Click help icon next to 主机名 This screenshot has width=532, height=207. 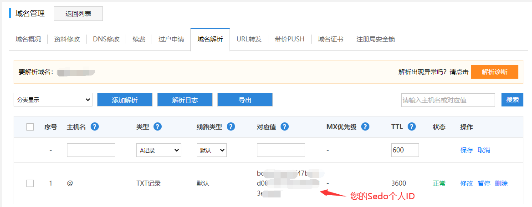[x=95, y=127]
